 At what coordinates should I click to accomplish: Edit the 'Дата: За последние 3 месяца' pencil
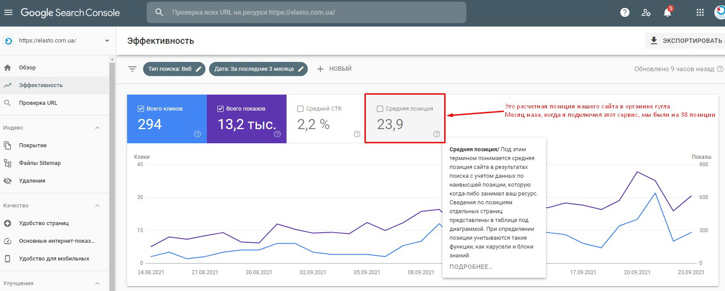click(x=301, y=69)
